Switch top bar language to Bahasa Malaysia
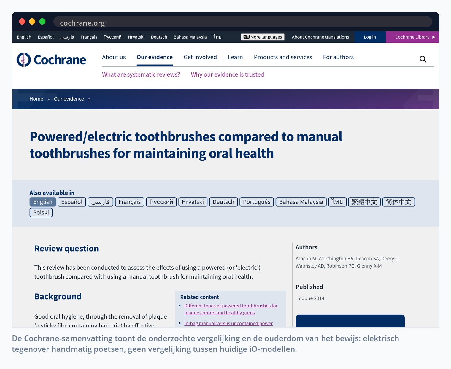 pos(190,37)
